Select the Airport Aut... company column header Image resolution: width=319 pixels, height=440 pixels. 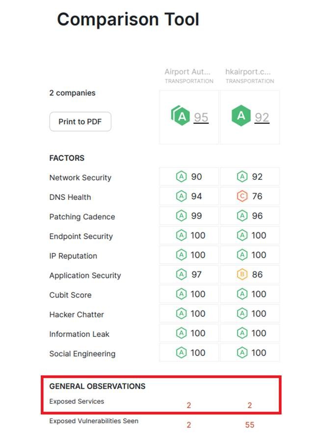coord(188,76)
